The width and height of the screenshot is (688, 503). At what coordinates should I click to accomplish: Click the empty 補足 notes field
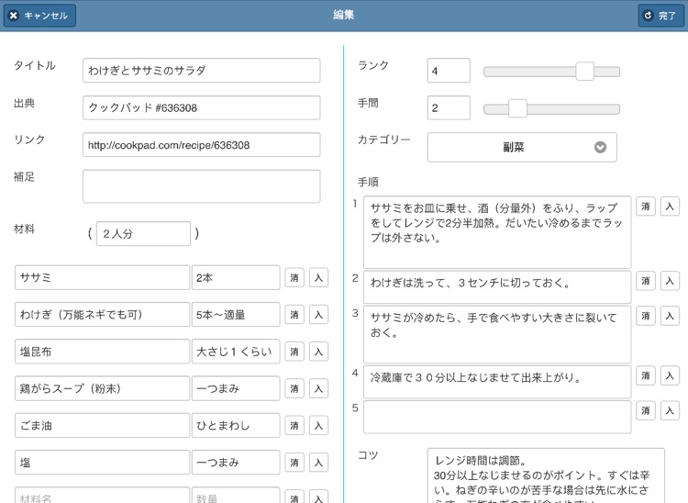[202, 186]
